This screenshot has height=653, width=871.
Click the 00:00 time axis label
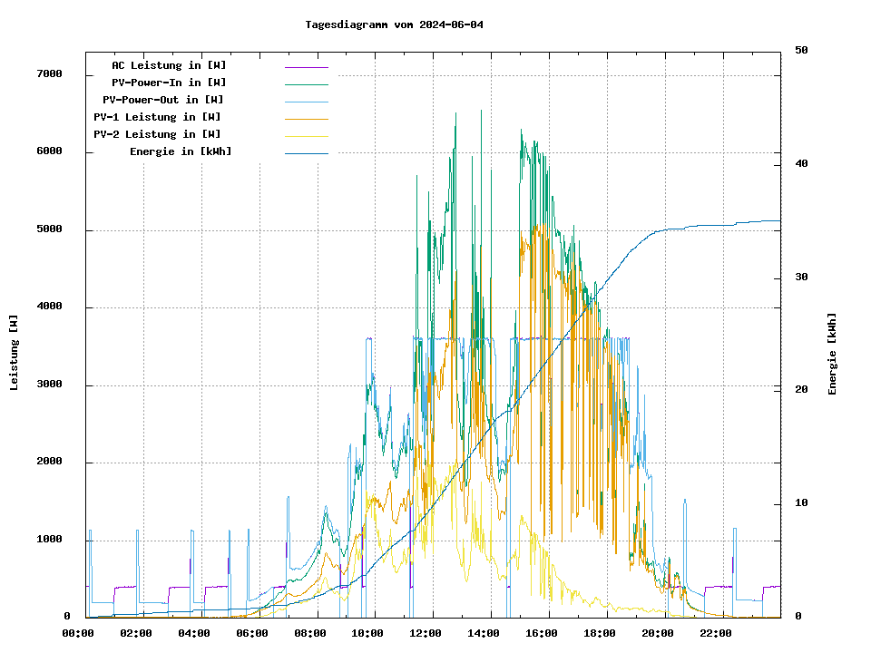pyautogui.click(x=78, y=633)
